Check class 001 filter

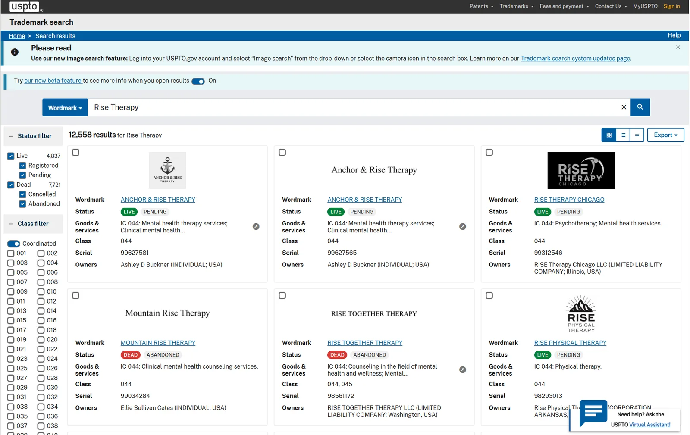[11, 253]
